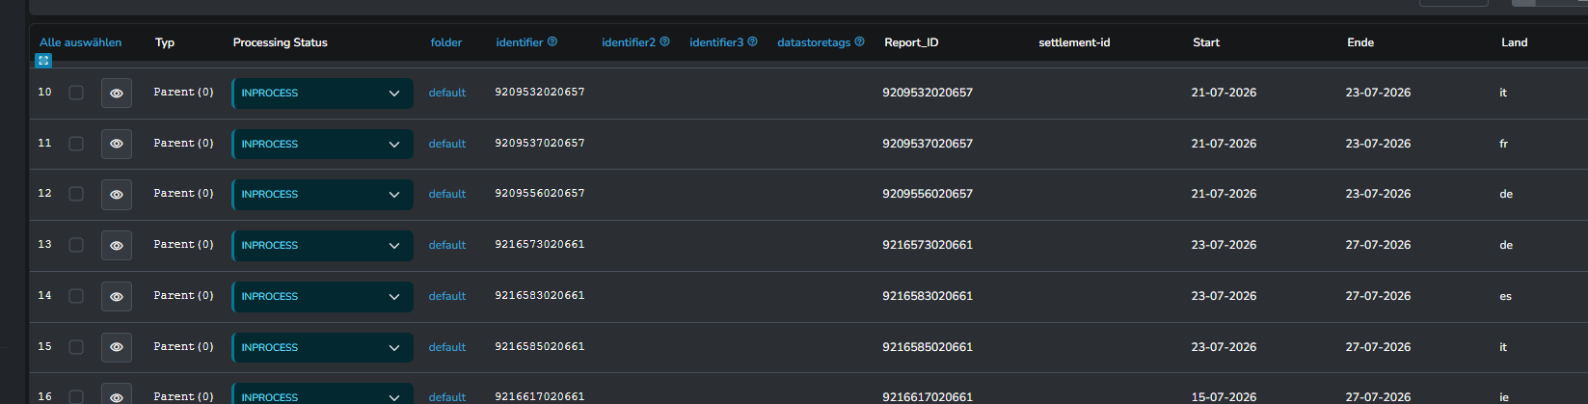This screenshot has height=404, width=1588.
Task: Click country code es in row 14
Action: 1505,296
